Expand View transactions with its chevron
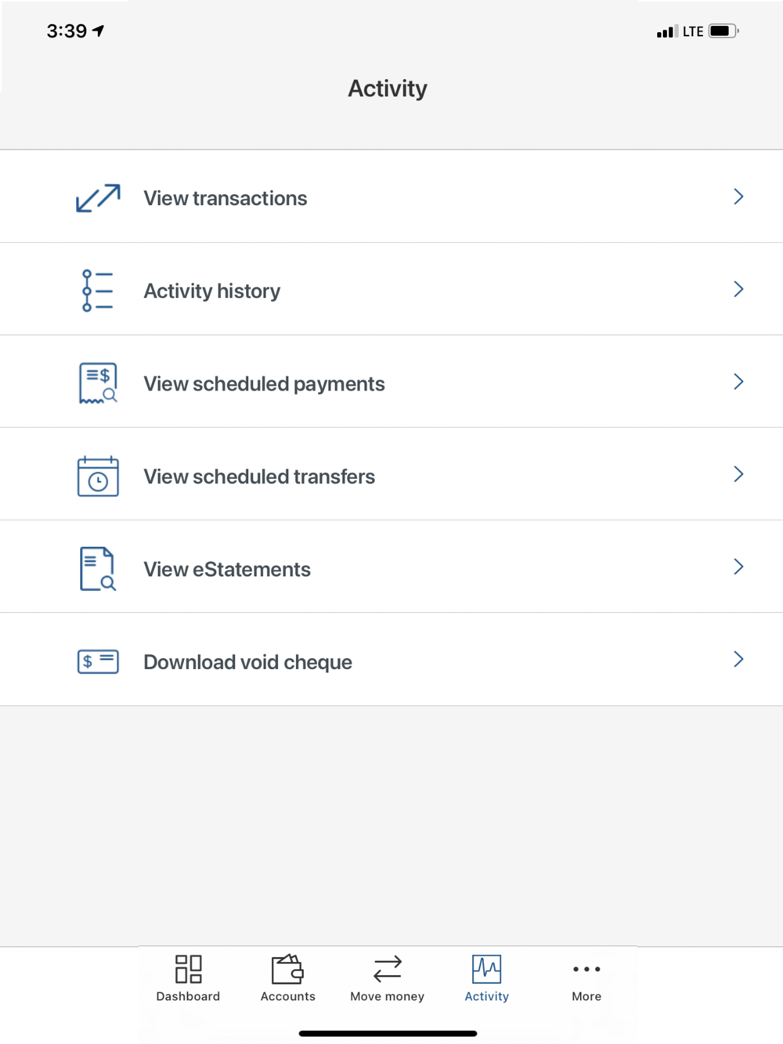The height and width of the screenshot is (1044, 783). (x=738, y=196)
